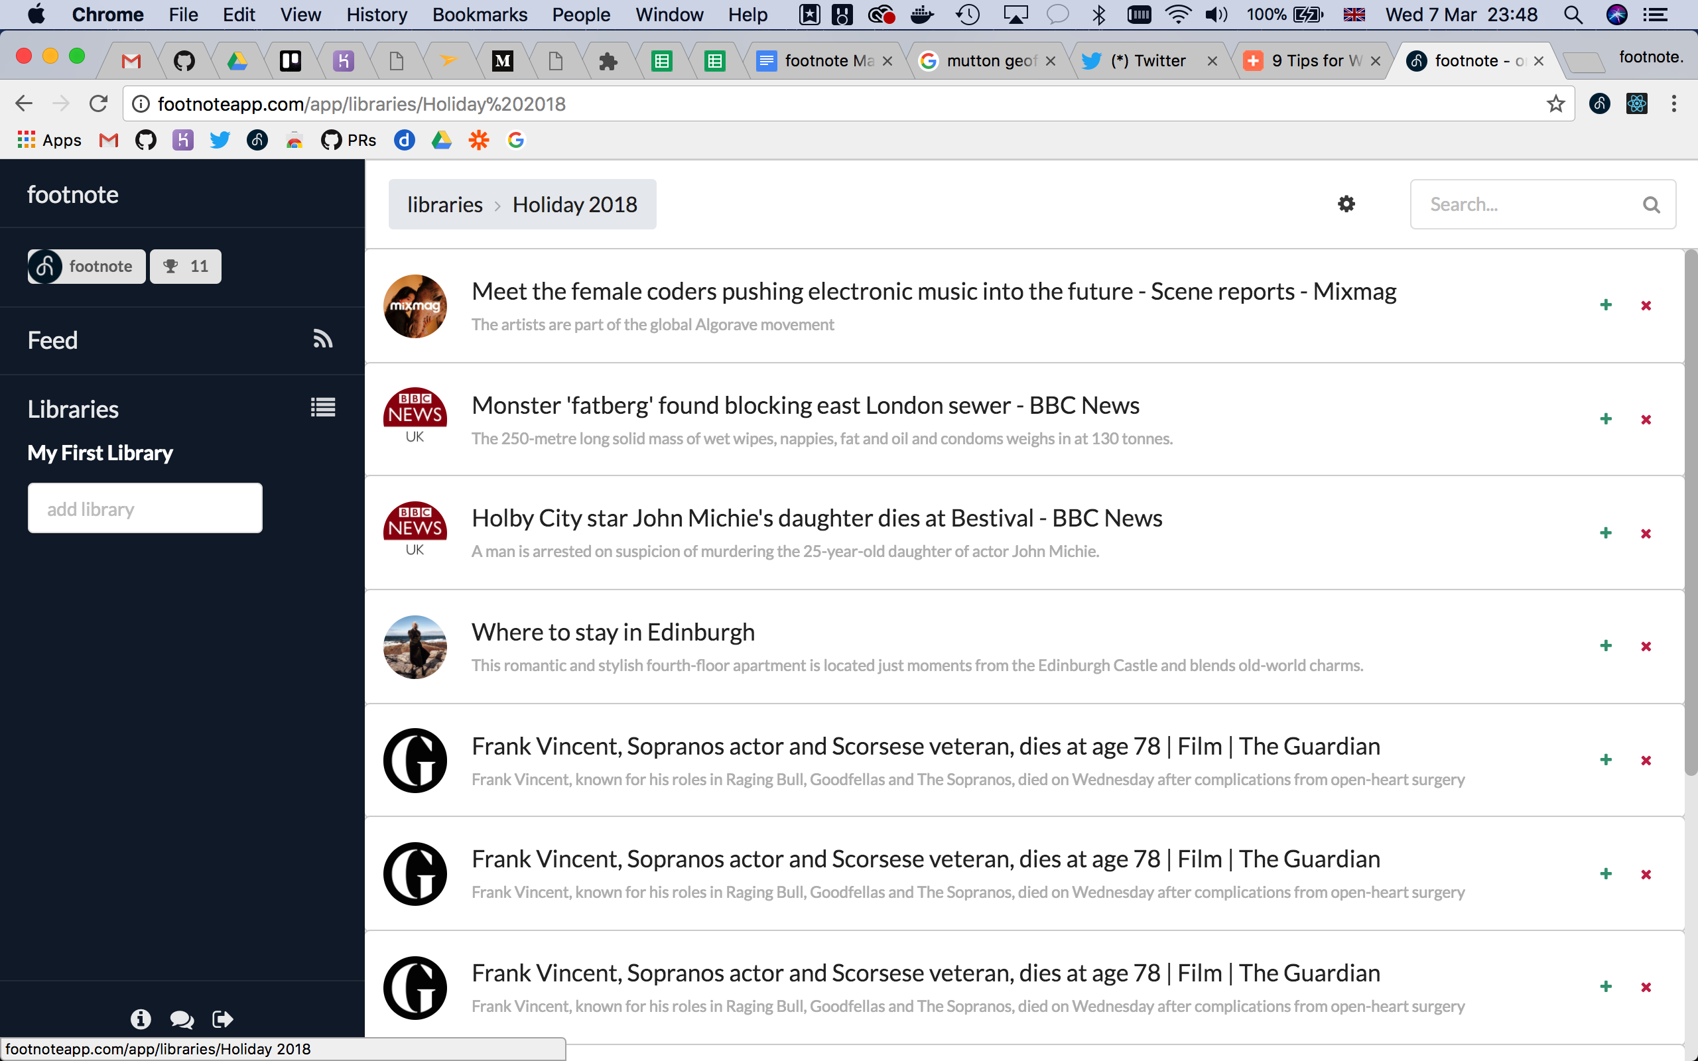Viewport: 1698px width, 1061px height.
Task: Add the Monster fatberg article with plus
Action: point(1605,419)
